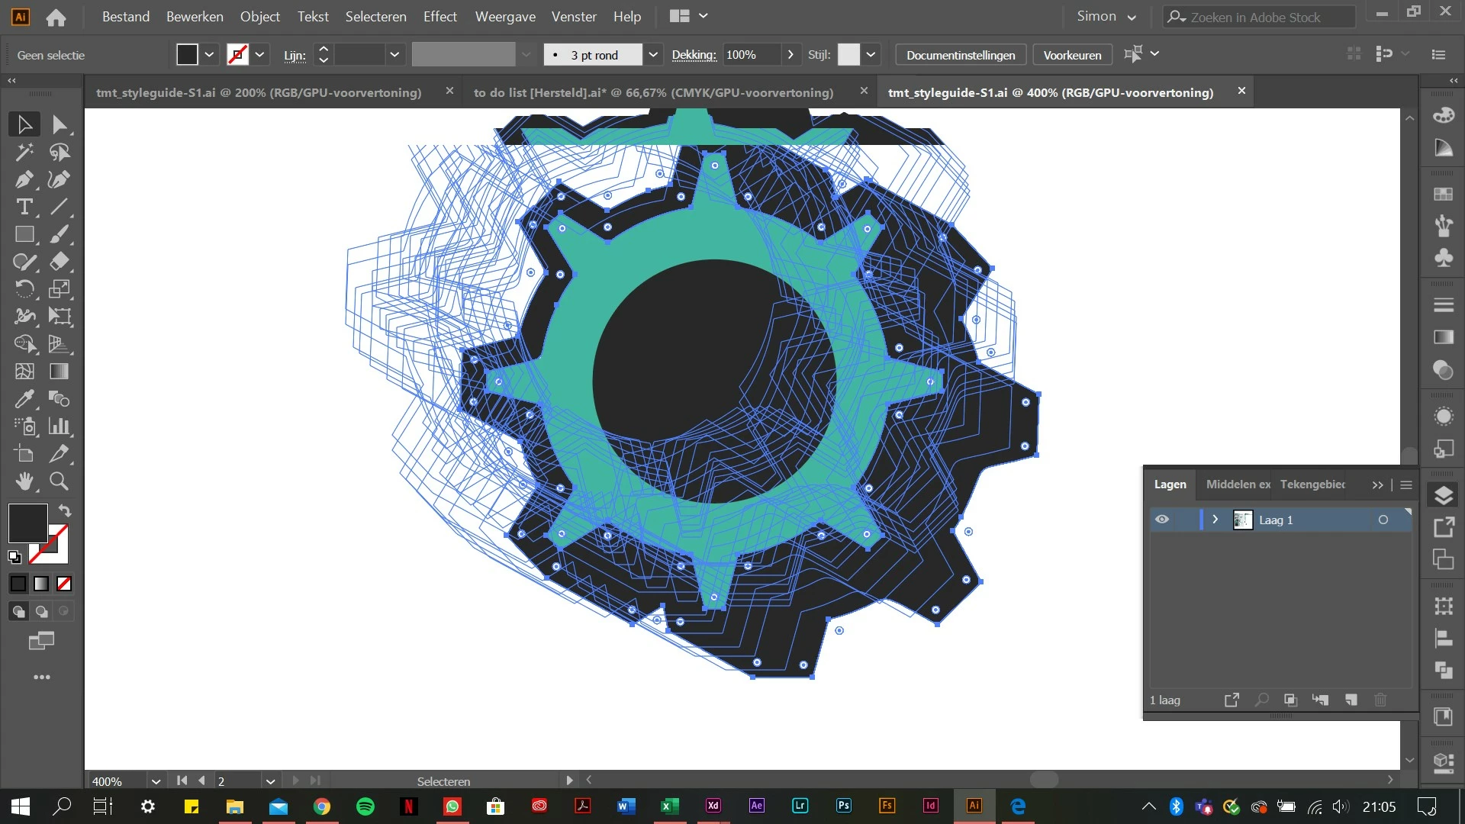Select the Hand tool
This screenshot has height=824, width=1465.
coord(24,481)
